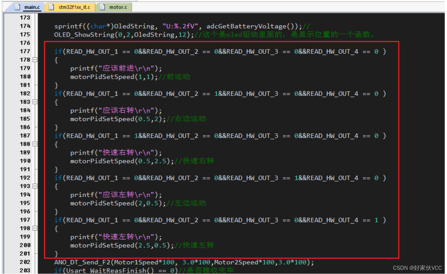Screen dimensions: 447x274
Task: Click printf "快速左转" on line 199
Action: (116, 237)
